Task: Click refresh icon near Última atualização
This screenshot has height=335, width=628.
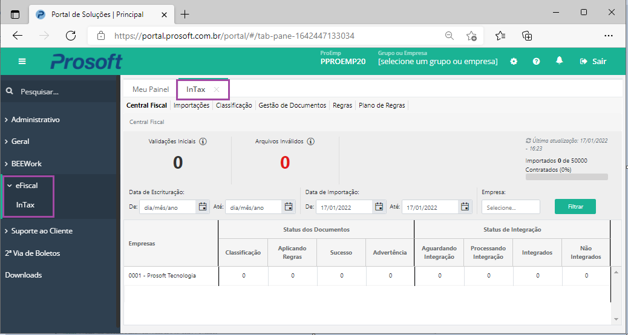Action: coord(528,141)
